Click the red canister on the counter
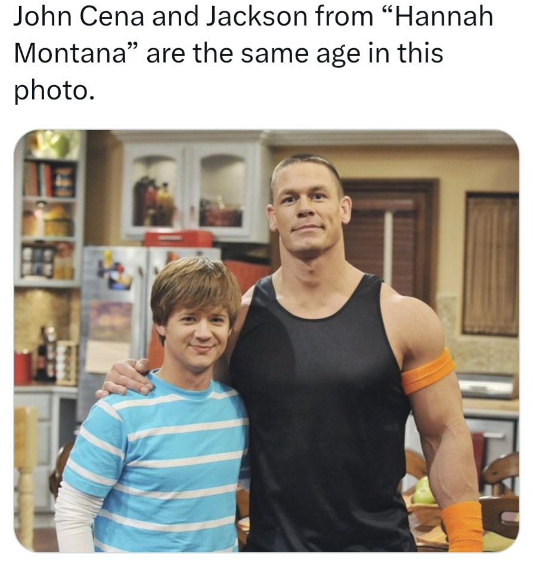This screenshot has width=533, height=569. [23, 367]
